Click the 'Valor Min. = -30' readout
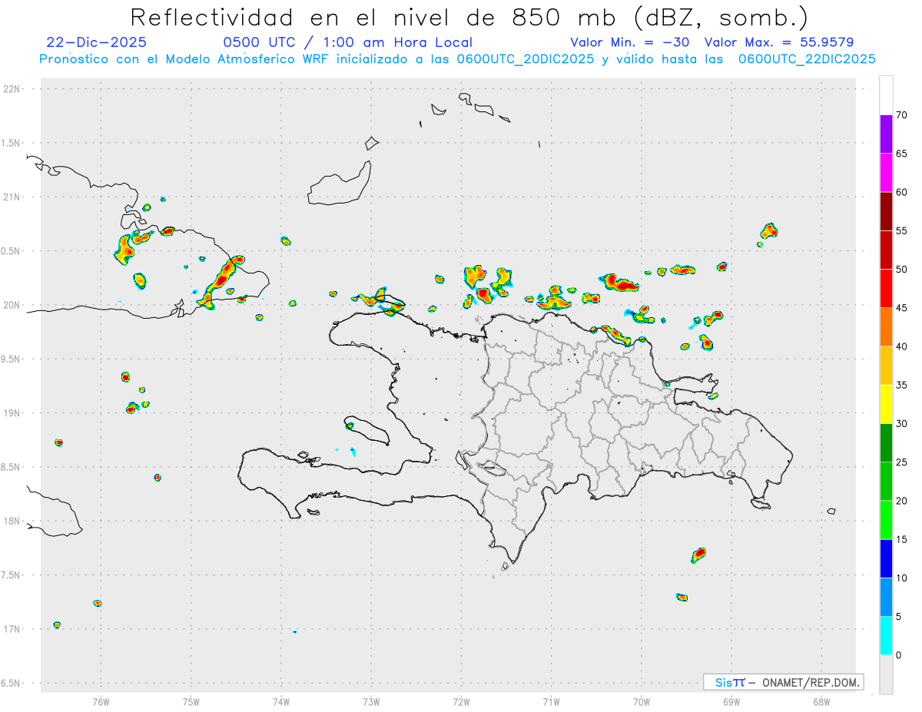 pyautogui.click(x=630, y=42)
